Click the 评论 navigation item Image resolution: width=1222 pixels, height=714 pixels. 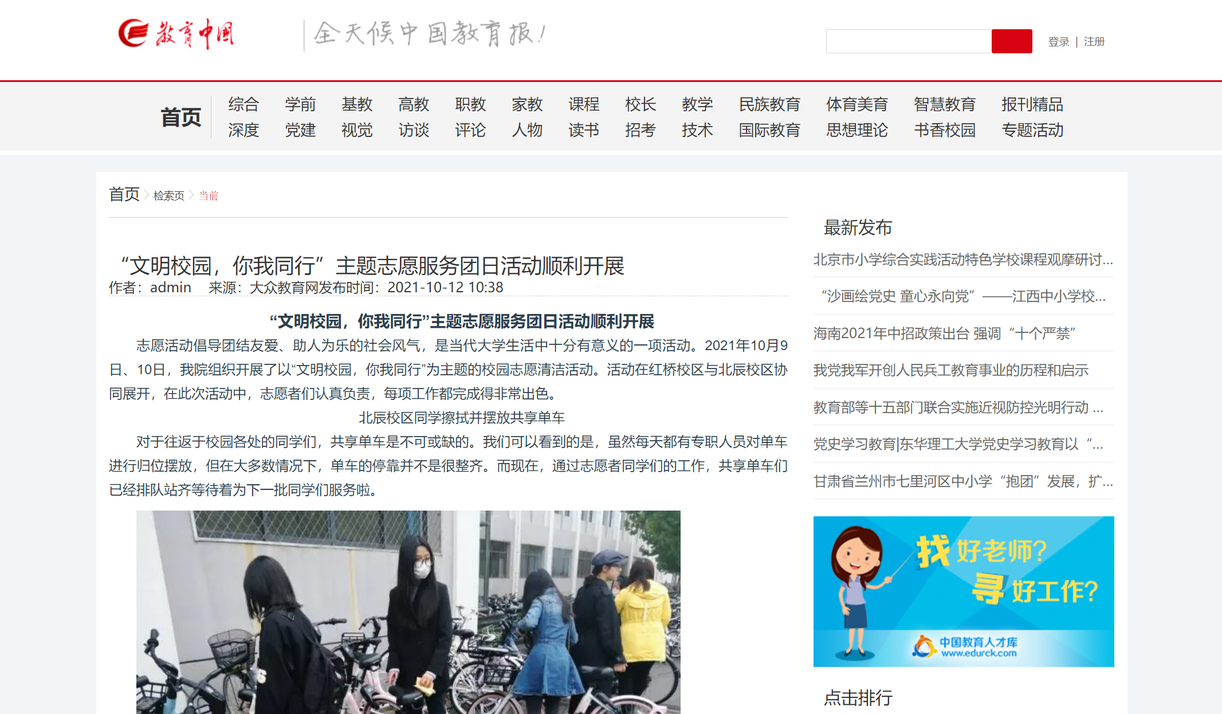point(470,130)
